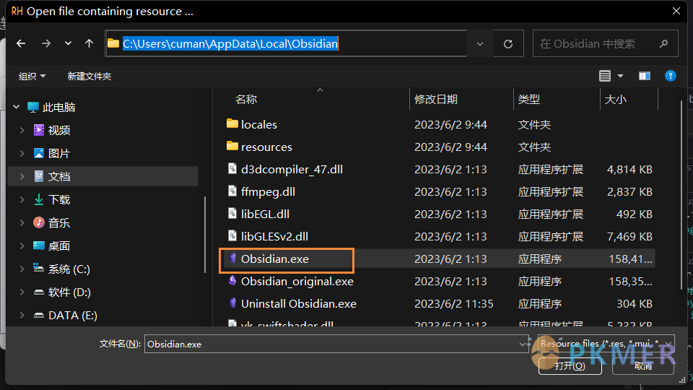The height and width of the screenshot is (390, 693).
Task: Expand the 图片 tree node
Action: click(22, 153)
